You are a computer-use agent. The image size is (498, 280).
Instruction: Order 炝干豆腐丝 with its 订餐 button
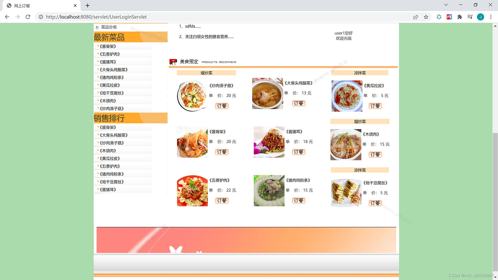pyautogui.click(x=375, y=203)
